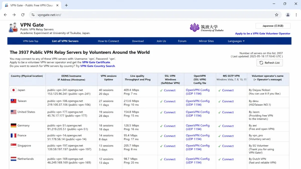Screen dimensions: 301x169
Task: Open OpenVPN Config link for Taiwan server
Action: coord(198,103)
